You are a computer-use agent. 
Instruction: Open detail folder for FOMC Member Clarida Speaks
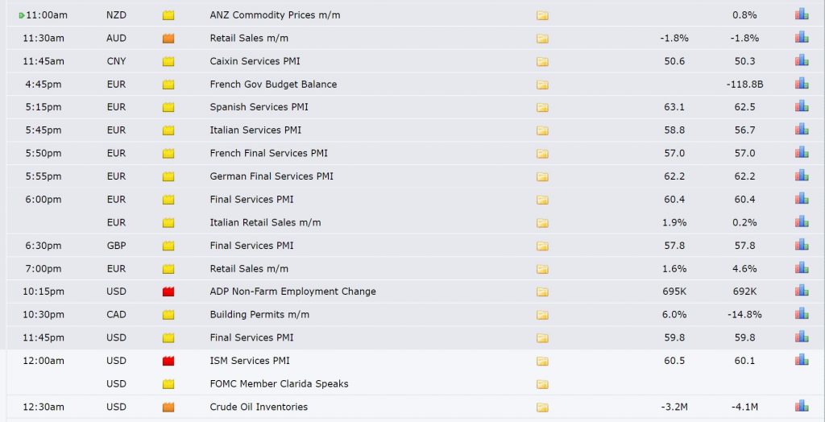[542, 384]
